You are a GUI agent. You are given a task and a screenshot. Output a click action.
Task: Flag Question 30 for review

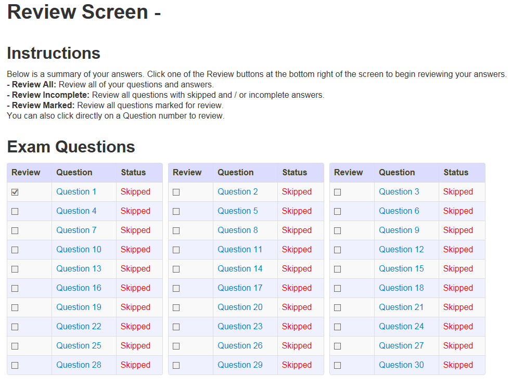pos(338,366)
